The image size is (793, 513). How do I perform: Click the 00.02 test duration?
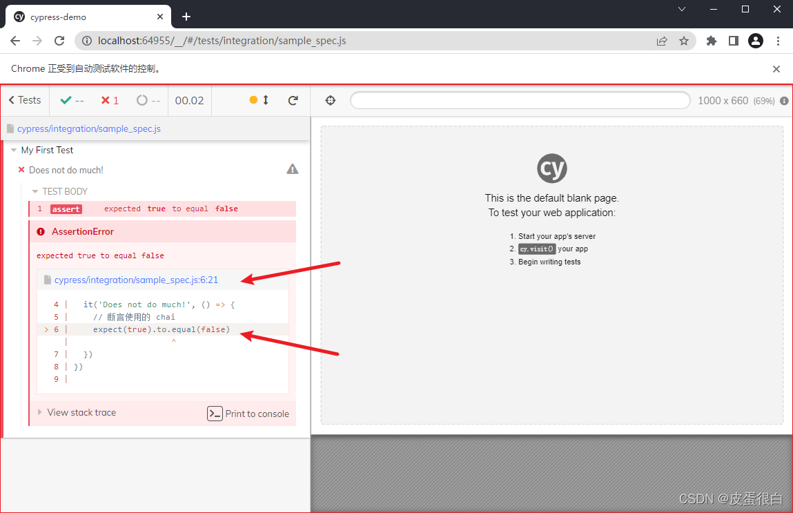(189, 100)
